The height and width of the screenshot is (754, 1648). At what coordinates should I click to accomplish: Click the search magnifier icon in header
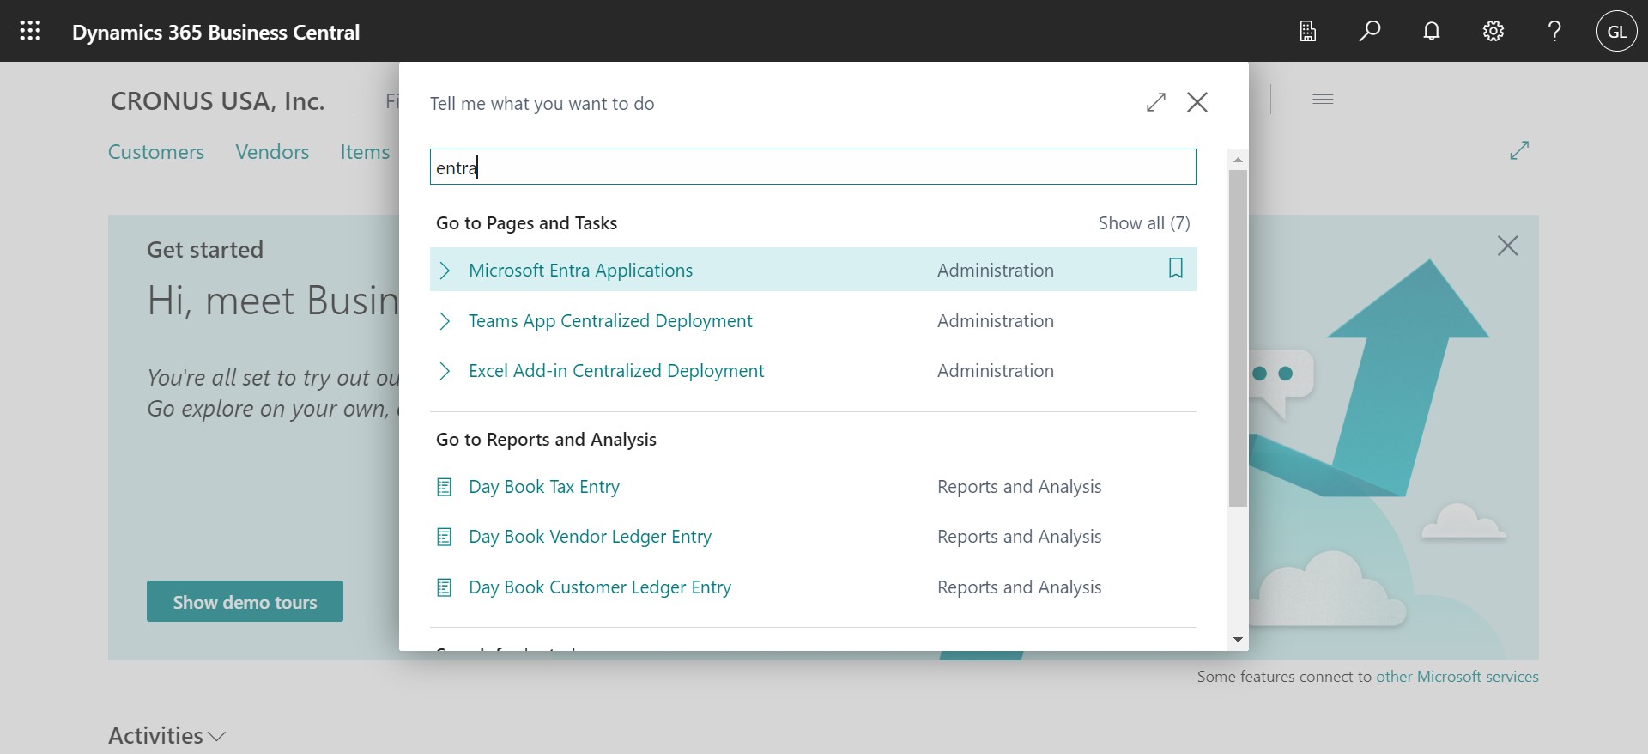click(x=1370, y=32)
